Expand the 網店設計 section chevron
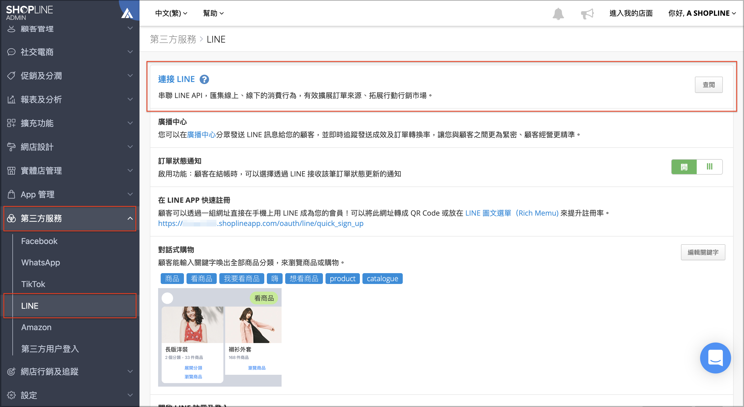 click(130, 147)
